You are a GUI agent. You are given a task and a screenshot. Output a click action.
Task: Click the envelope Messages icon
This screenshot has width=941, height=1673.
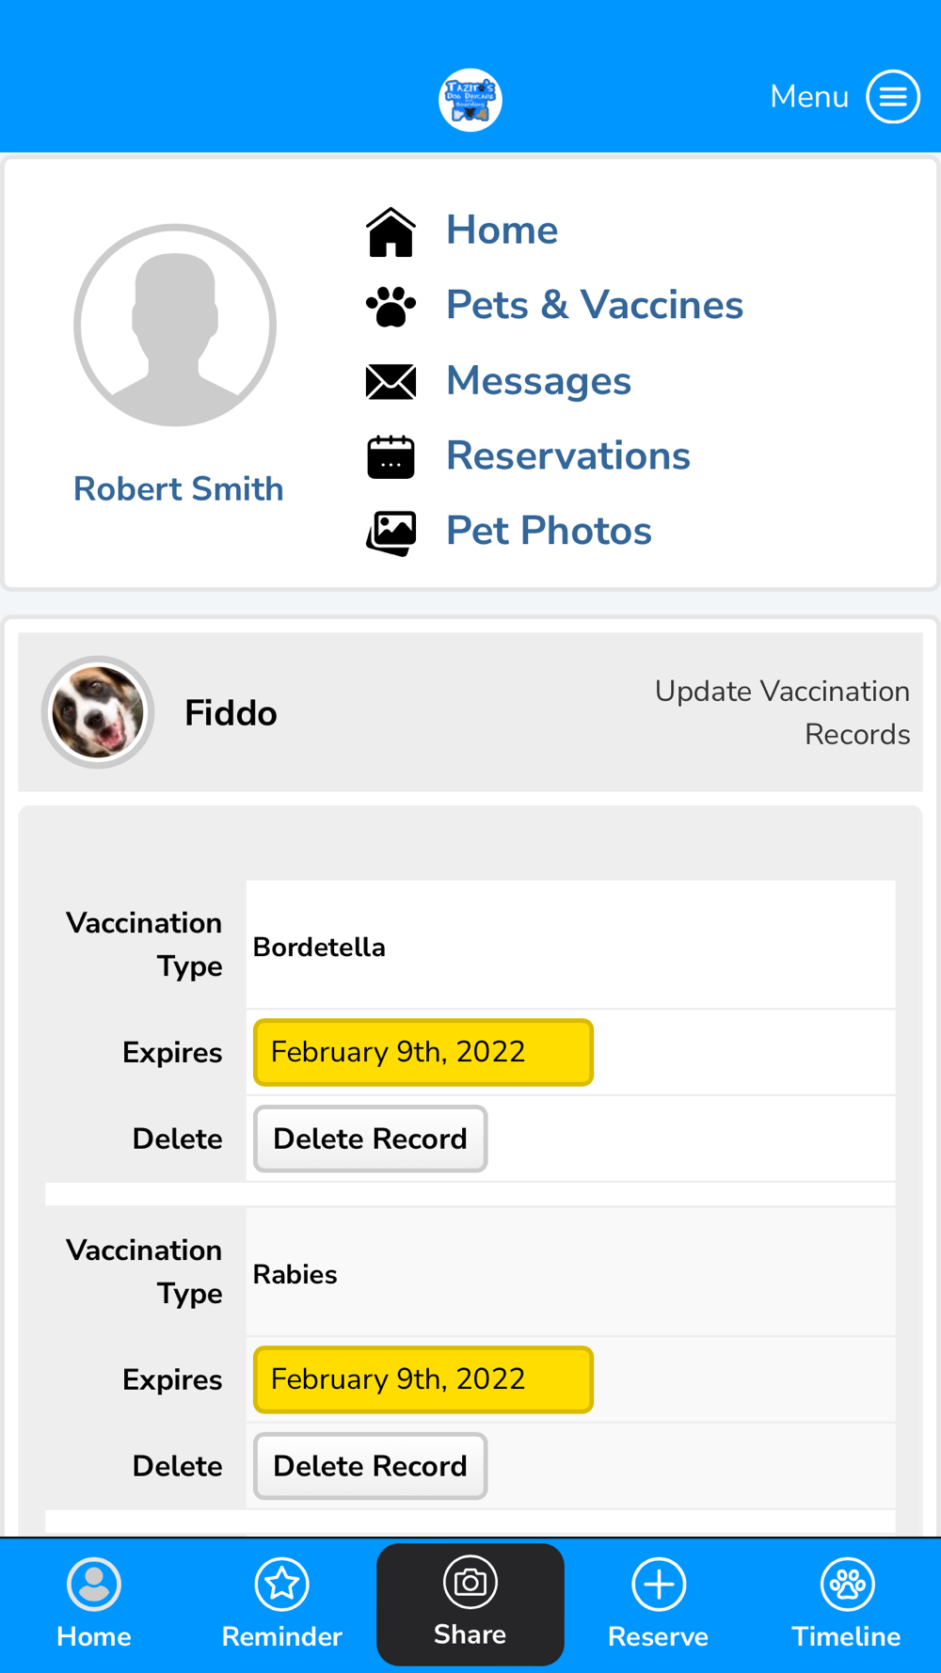point(391,381)
